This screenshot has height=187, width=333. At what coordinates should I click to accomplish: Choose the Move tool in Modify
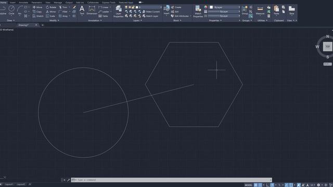pyautogui.click(x=37, y=7)
